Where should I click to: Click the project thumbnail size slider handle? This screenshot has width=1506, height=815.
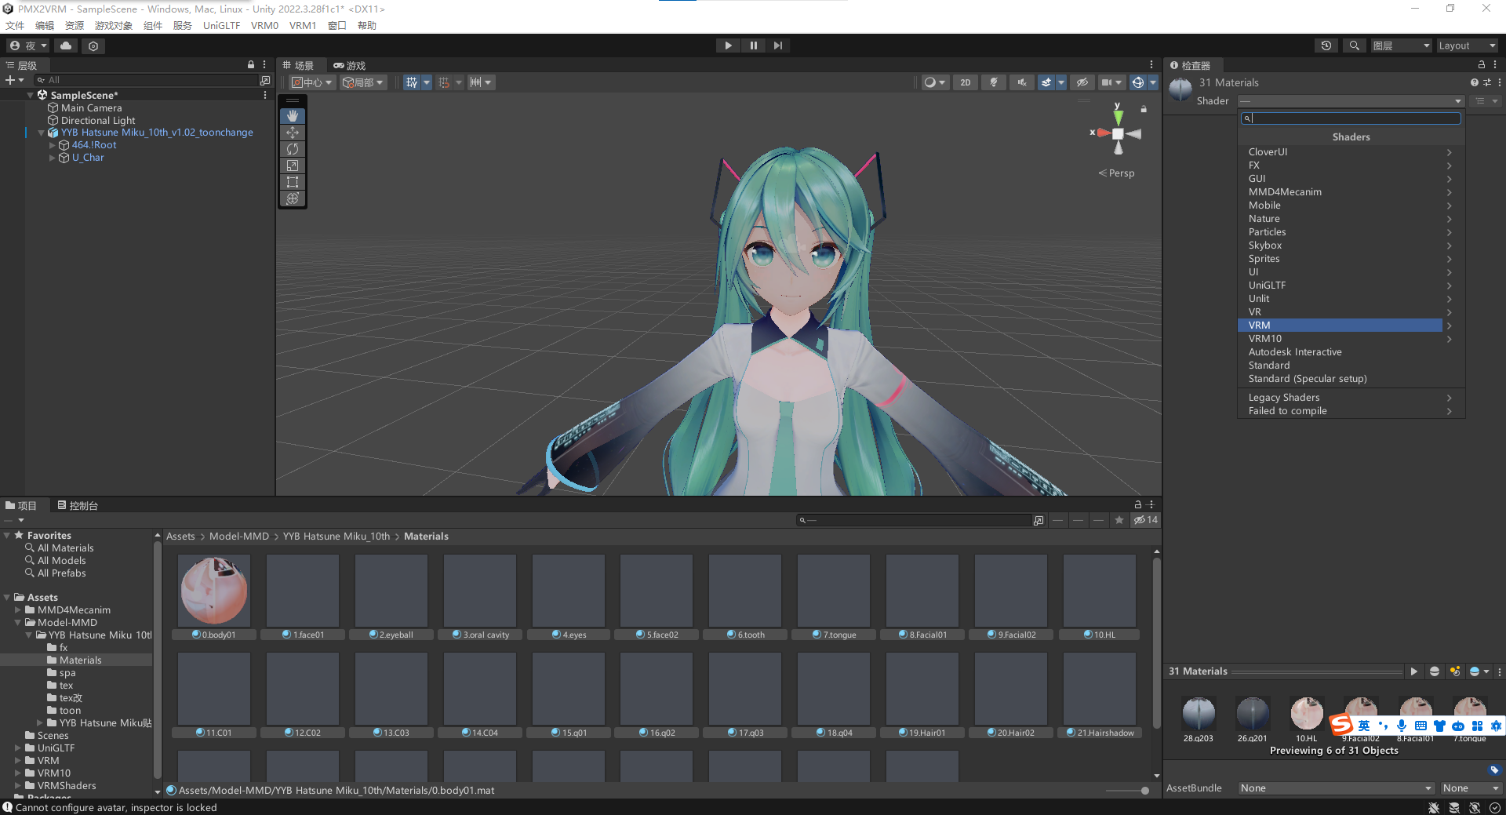(x=1145, y=791)
